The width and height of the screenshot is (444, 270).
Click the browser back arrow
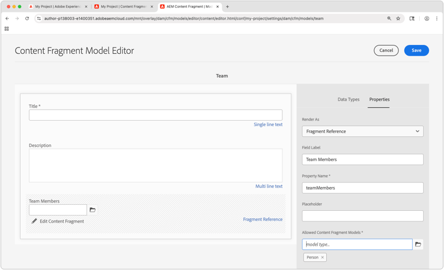(7, 18)
